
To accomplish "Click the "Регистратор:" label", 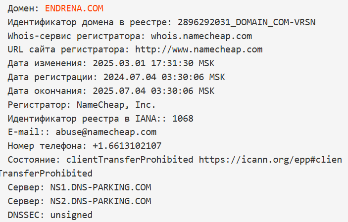I will coord(39,105).
